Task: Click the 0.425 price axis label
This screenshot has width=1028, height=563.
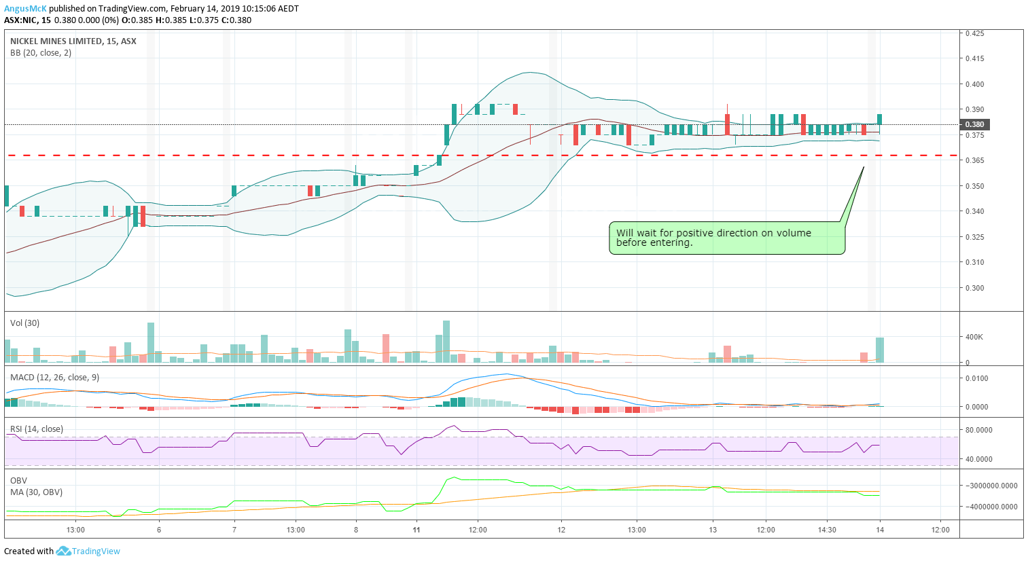Action: 975,33
